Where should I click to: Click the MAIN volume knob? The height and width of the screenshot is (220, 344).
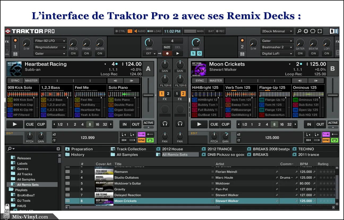point(196,42)
